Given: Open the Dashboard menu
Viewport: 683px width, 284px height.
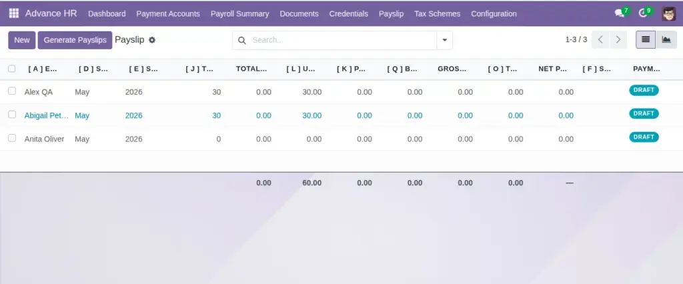Looking at the screenshot, I should [x=107, y=13].
